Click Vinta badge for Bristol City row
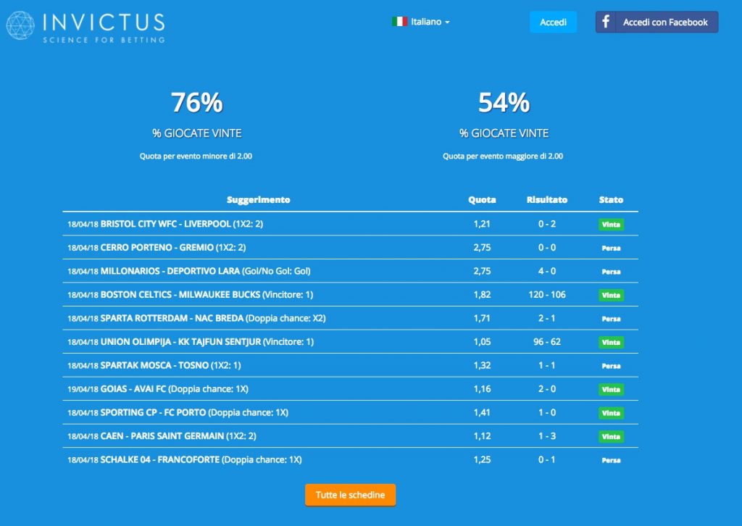Screen dimensions: 742x526 (x=611, y=224)
